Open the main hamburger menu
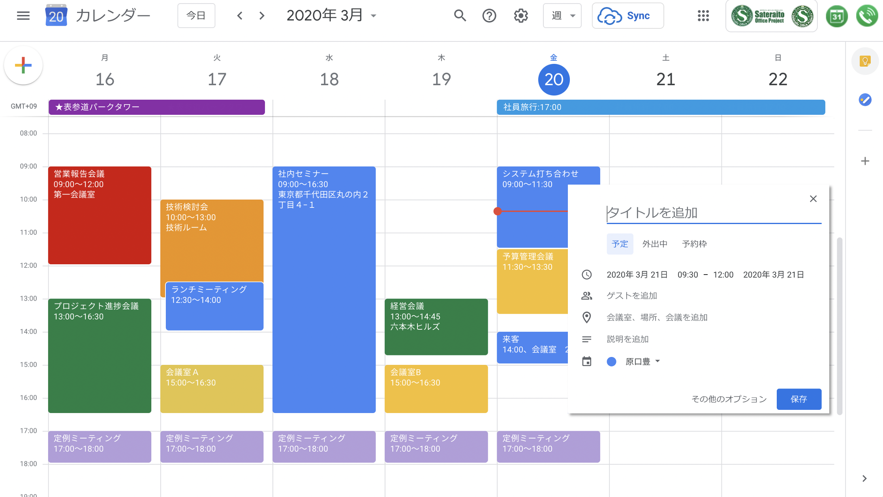Viewport: 883px width, 497px height. 23,16
